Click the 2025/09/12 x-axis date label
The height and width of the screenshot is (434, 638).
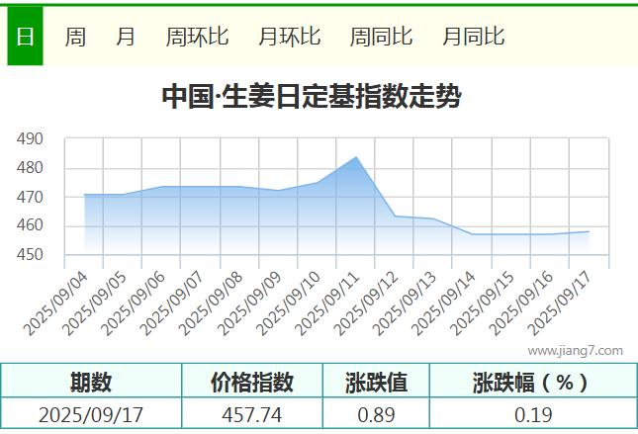click(x=366, y=304)
